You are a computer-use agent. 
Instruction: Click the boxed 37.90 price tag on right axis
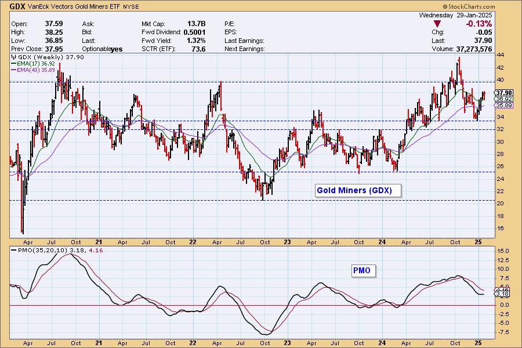503,93
